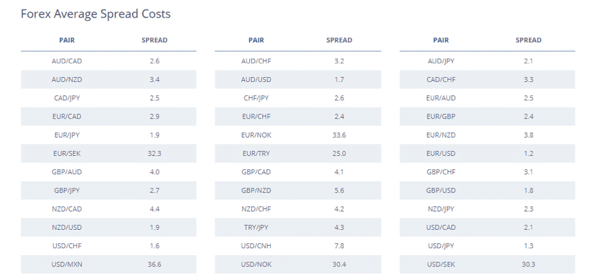Viewport: 593px width, 276px height.
Task: Click the 36.6 spread value
Action: point(154,264)
